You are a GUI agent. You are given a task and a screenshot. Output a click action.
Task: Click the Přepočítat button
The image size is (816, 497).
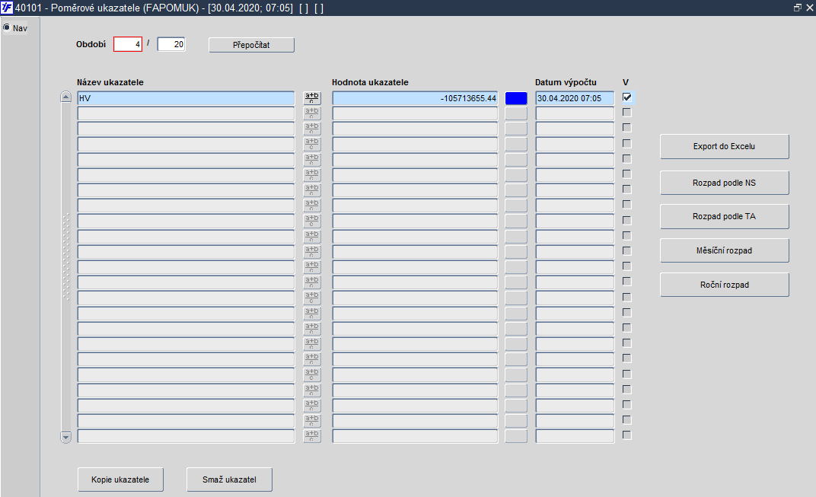251,45
